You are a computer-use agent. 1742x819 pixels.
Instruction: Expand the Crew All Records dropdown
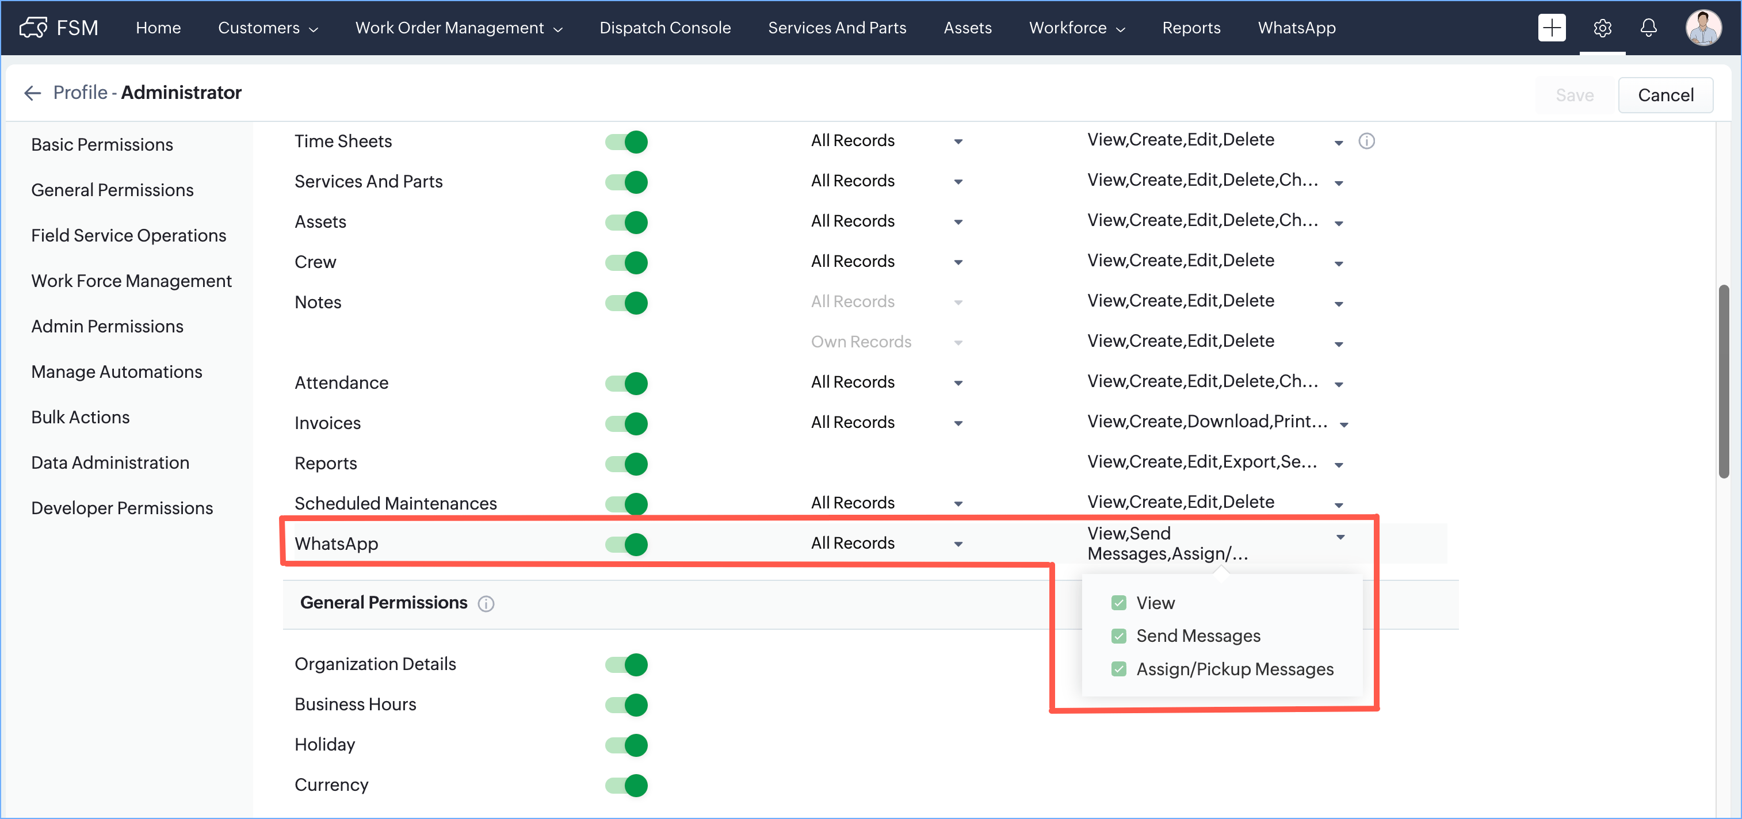[x=957, y=262]
